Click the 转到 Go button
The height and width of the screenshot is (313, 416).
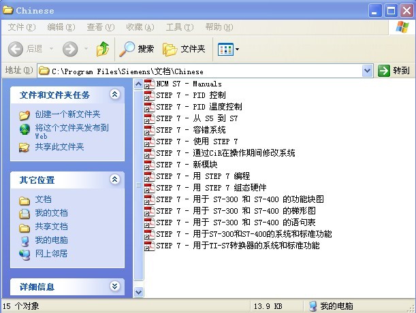click(x=394, y=71)
